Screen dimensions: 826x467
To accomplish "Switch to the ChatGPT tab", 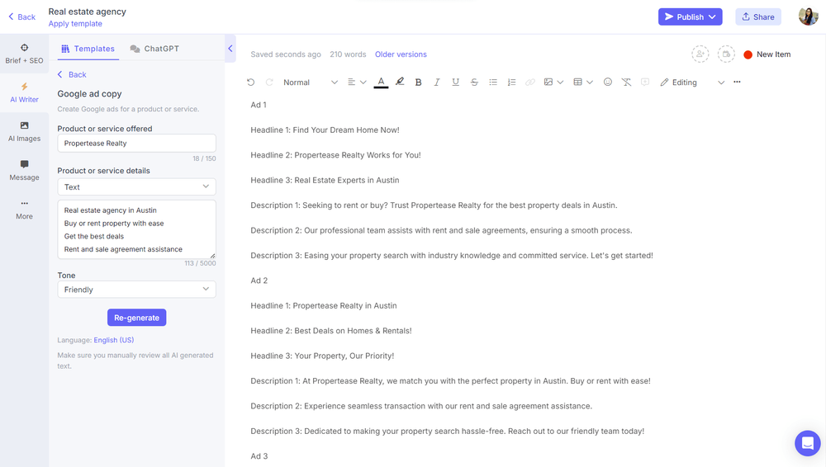I will [x=155, y=49].
